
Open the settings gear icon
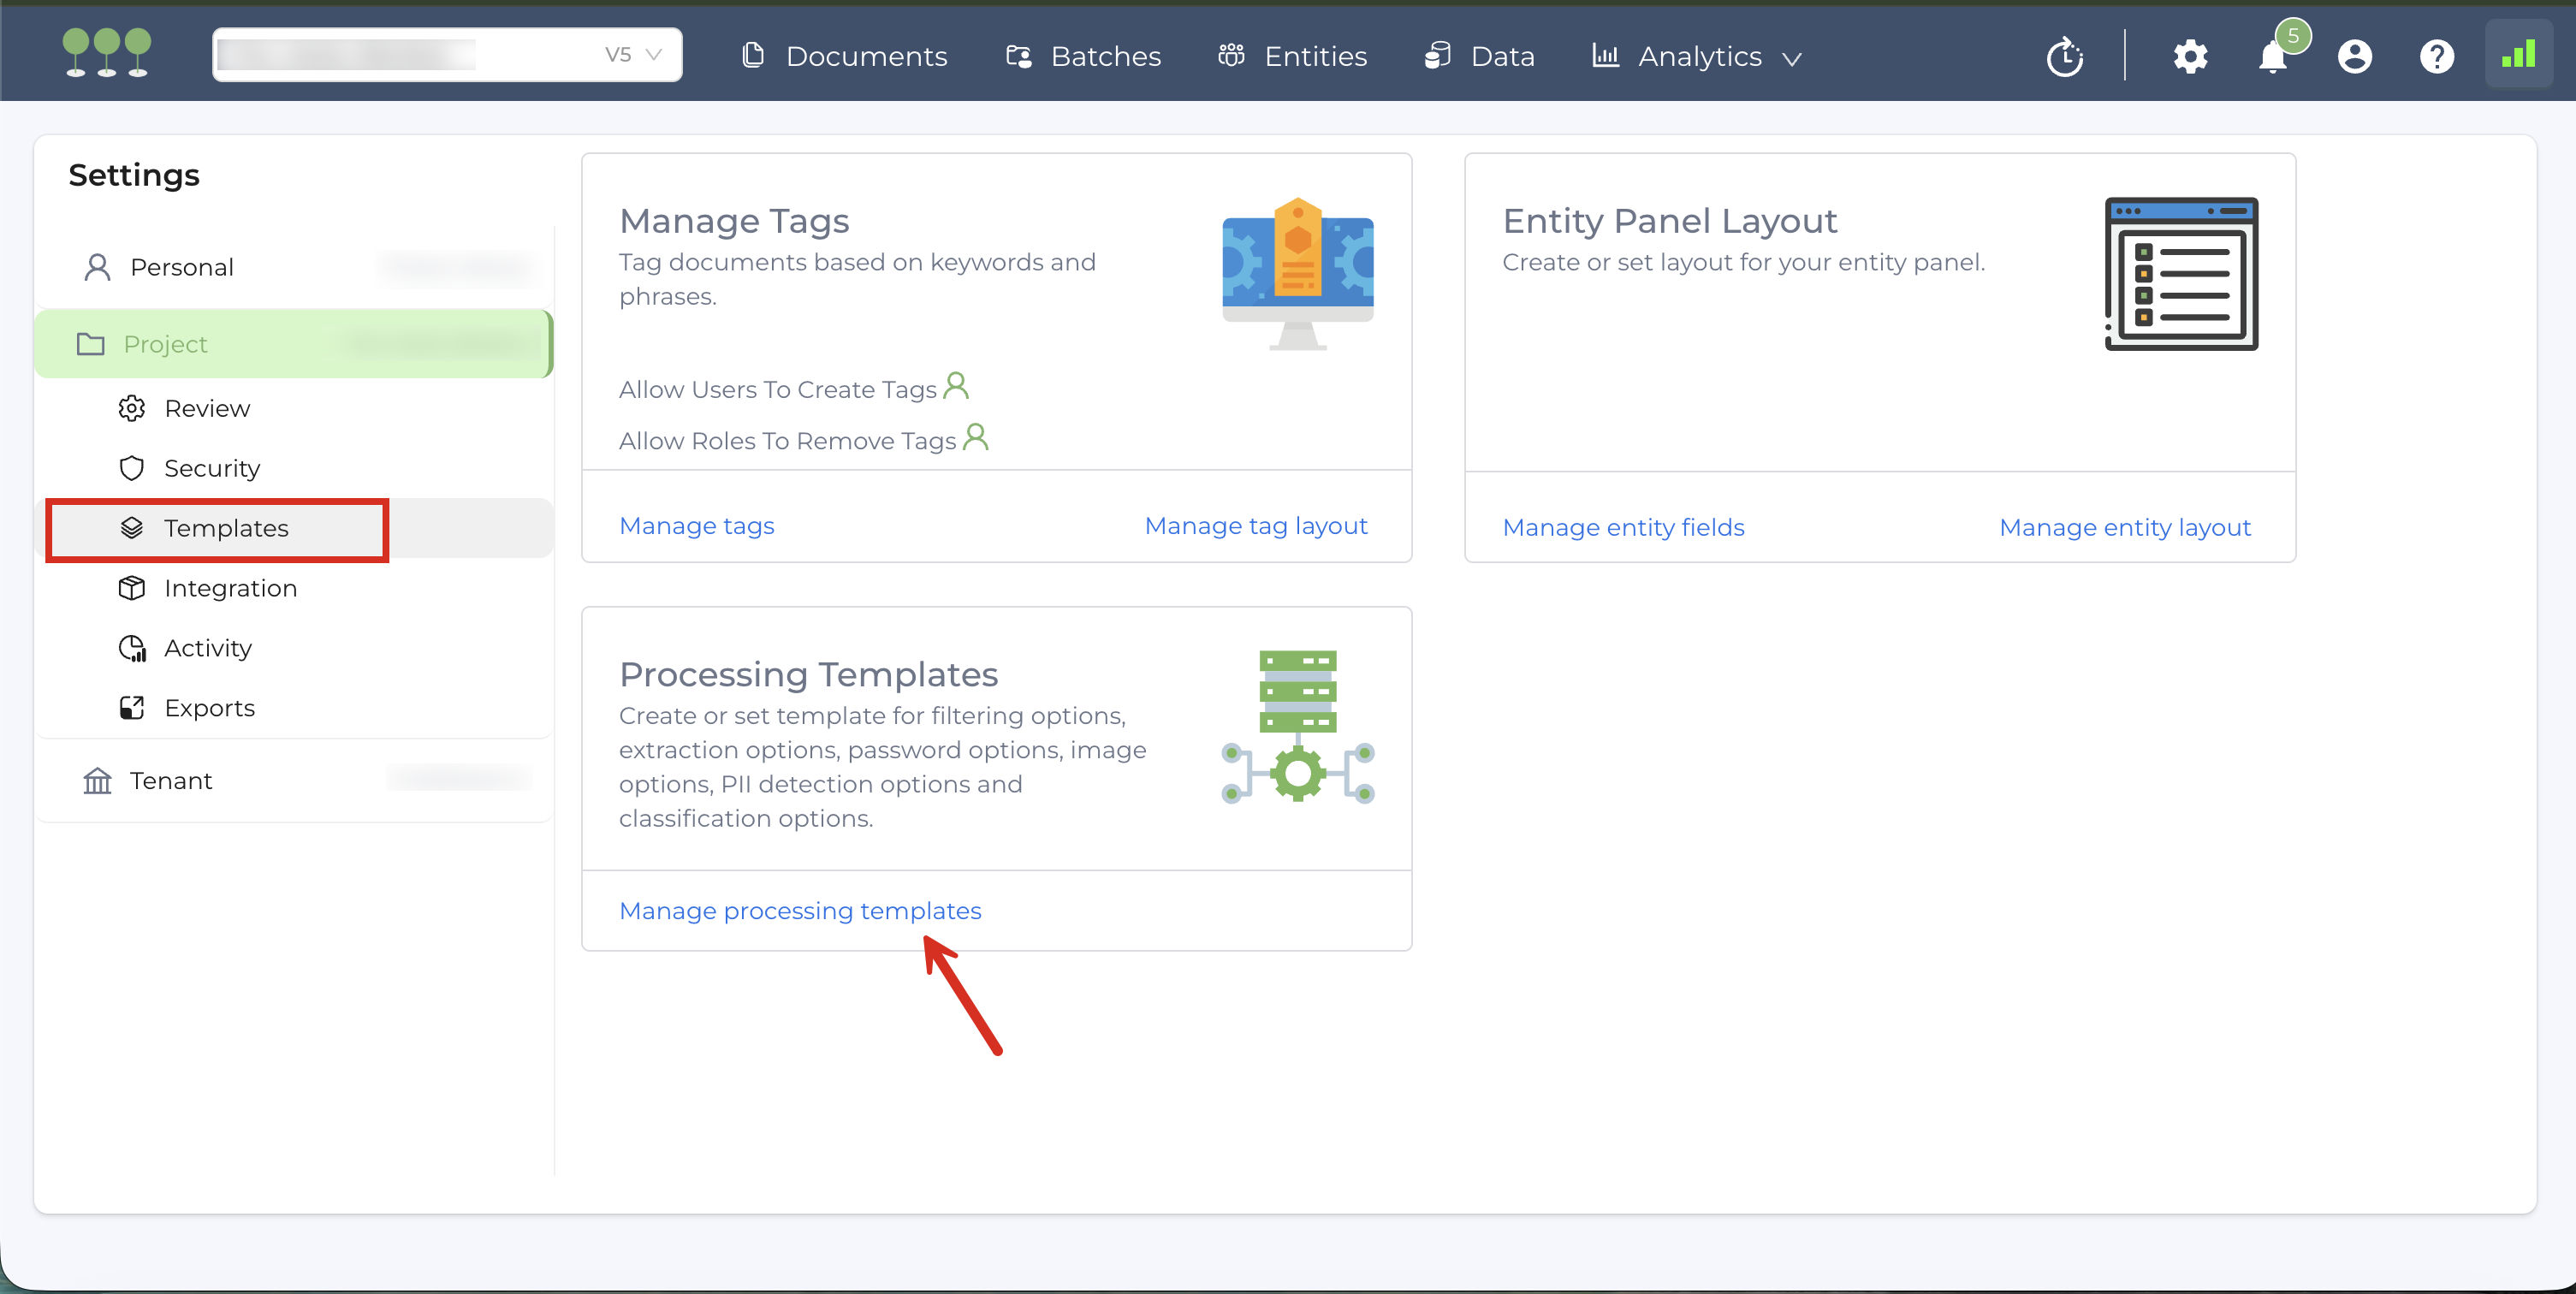click(2190, 56)
